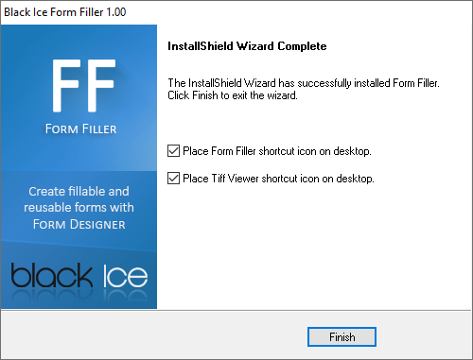
Task: Click the 'reusable forms with' banner line
Action: (79, 208)
